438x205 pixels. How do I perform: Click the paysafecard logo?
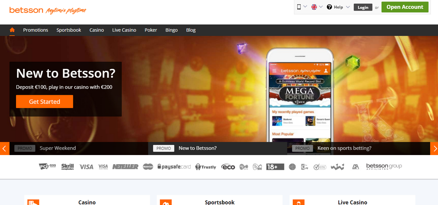[x=174, y=167]
